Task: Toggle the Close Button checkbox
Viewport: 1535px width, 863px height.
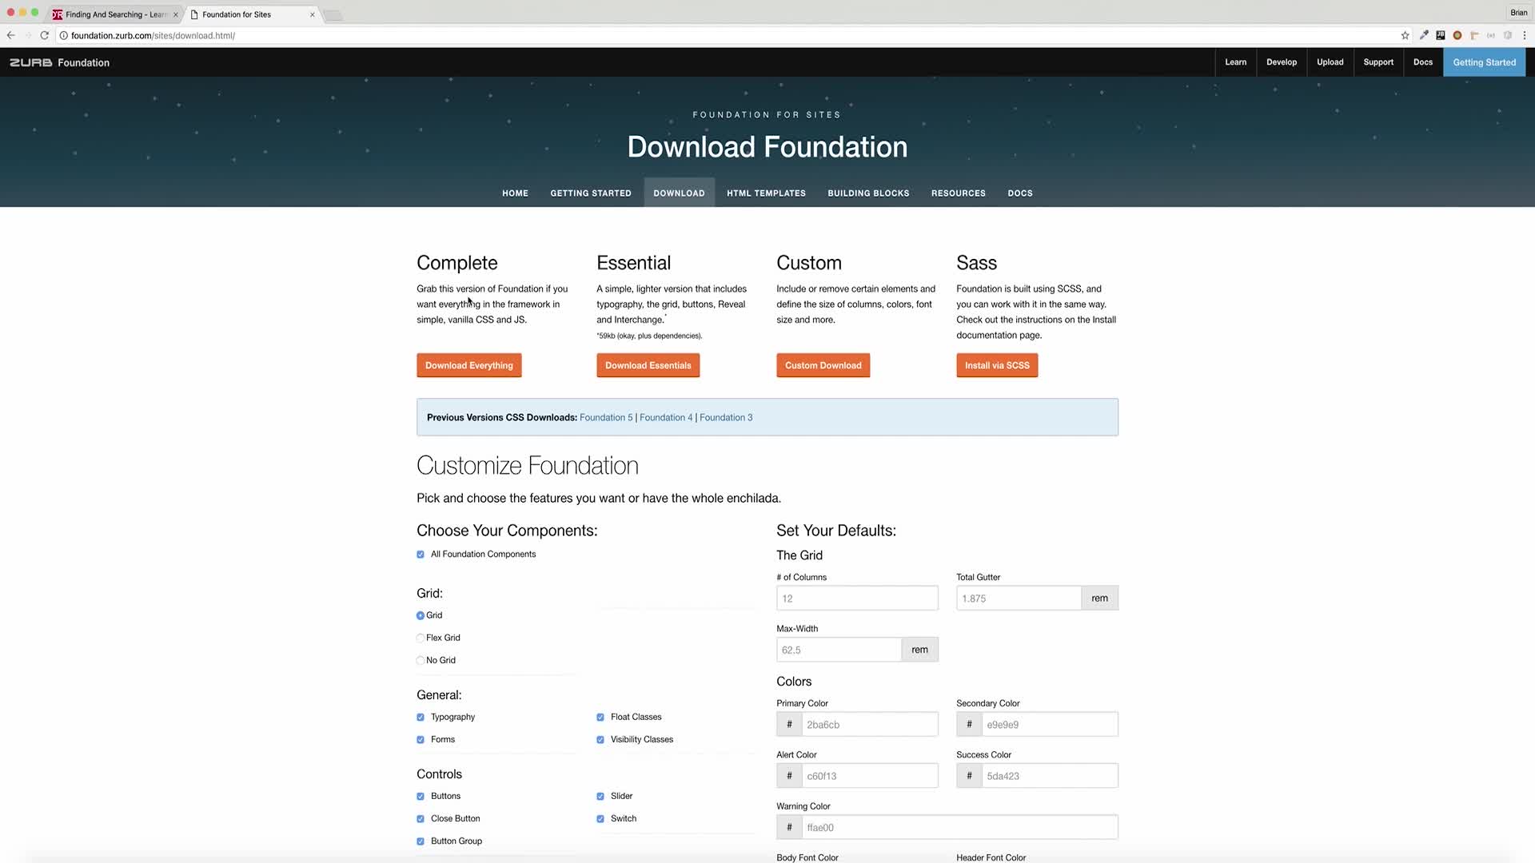Action: click(421, 819)
